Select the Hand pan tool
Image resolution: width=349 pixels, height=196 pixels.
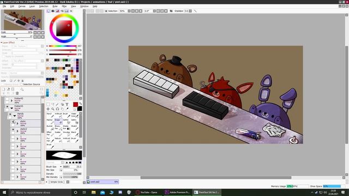(62, 109)
